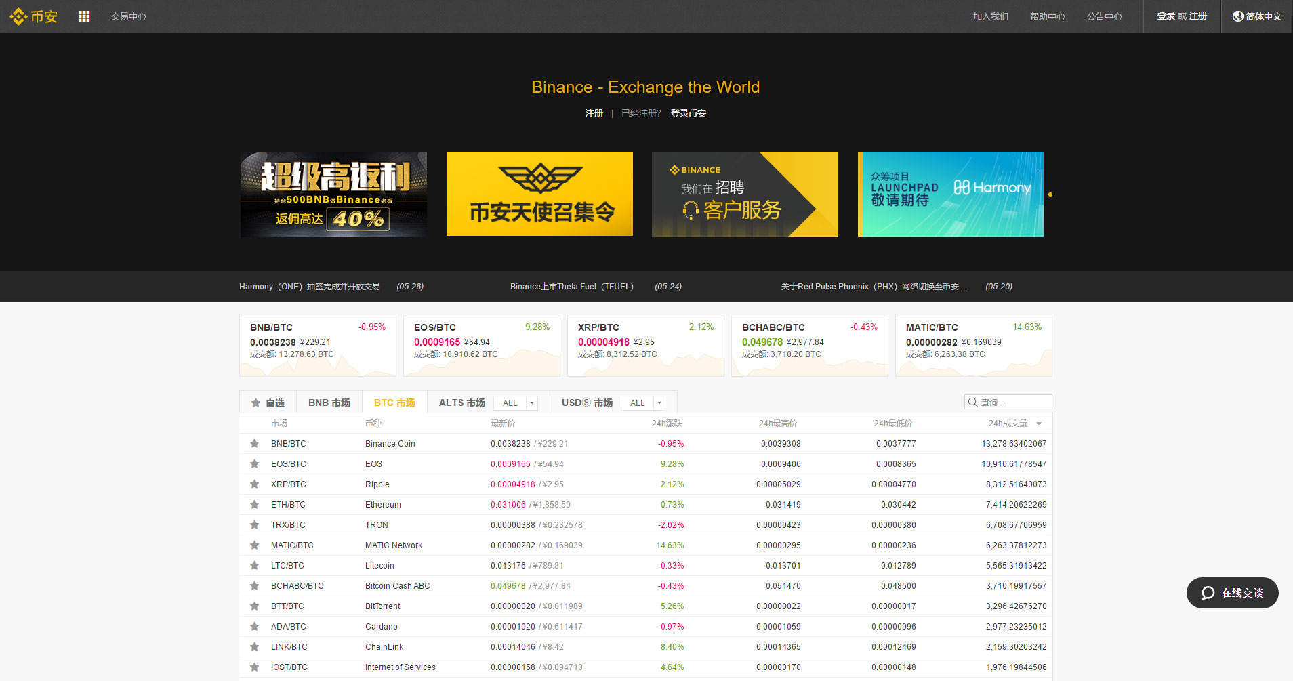Screen dimensions: 1293x681
Task: Click Ethereum in the coin column
Action: point(383,505)
